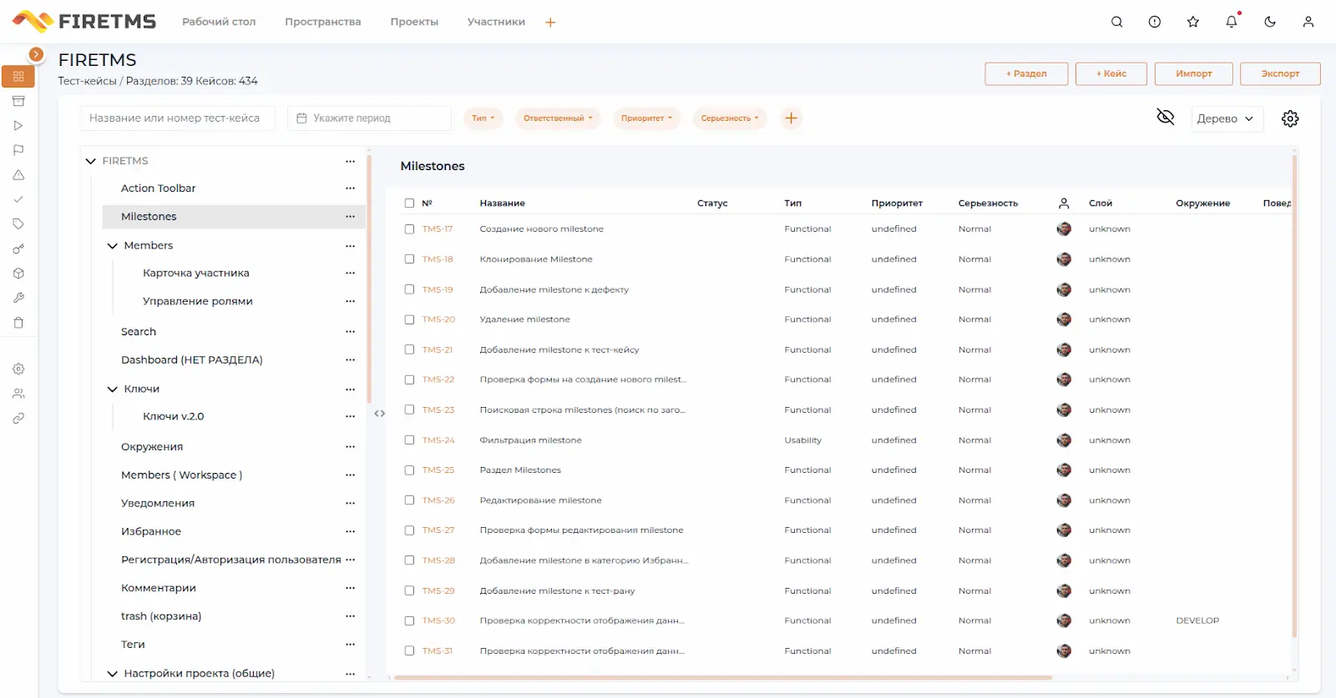This screenshot has height=698, width=1336.
Task: Open test runs via the play icon
Action: pos(18,126)
